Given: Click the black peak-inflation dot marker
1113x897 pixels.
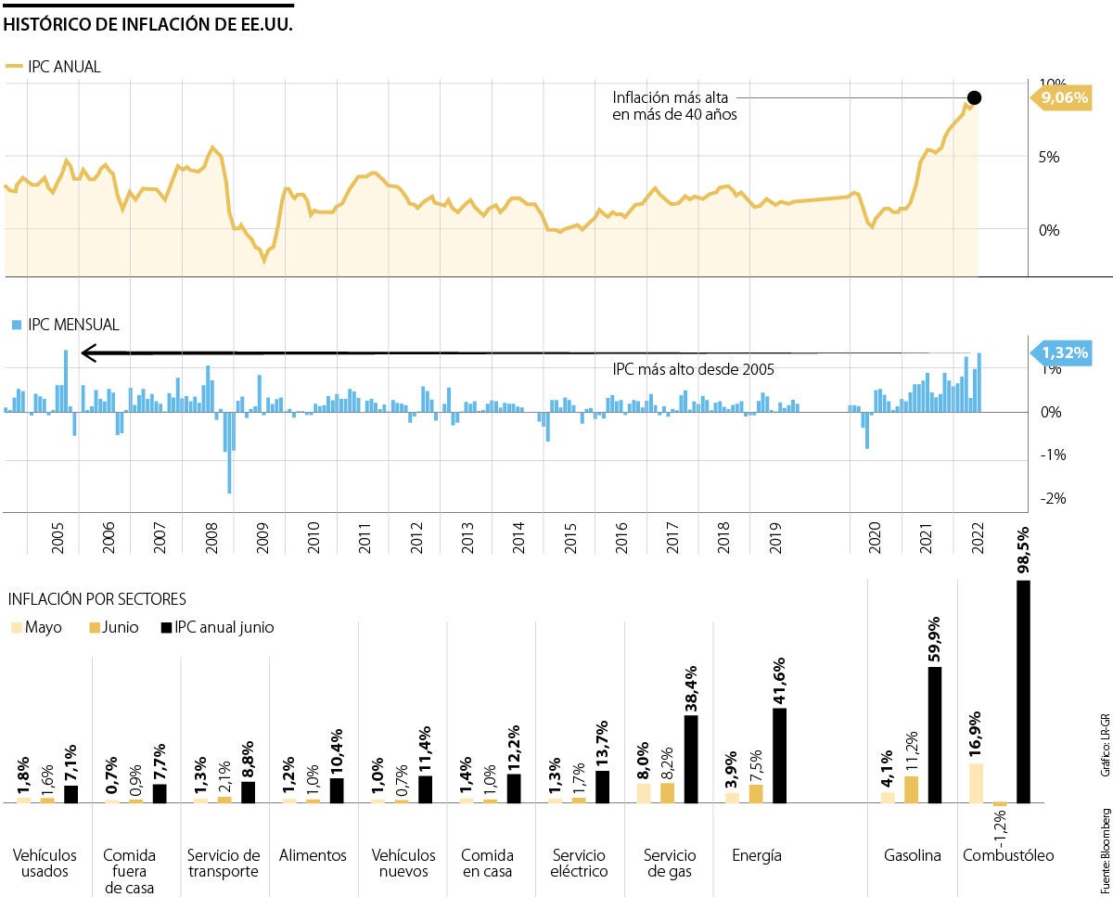Looking at the screenshot, I should (x=974, y=97).
